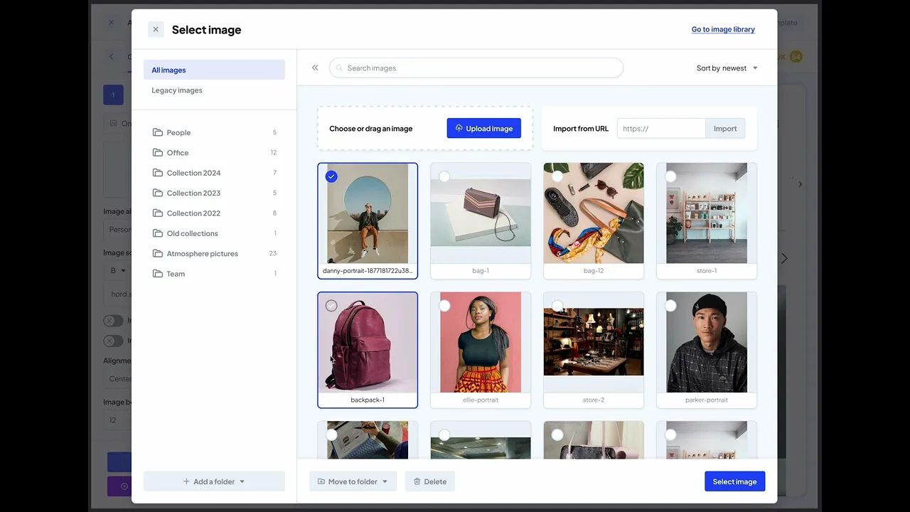Open the People folder
Viewport: 910px width, 512px height.
pos(214,132)
